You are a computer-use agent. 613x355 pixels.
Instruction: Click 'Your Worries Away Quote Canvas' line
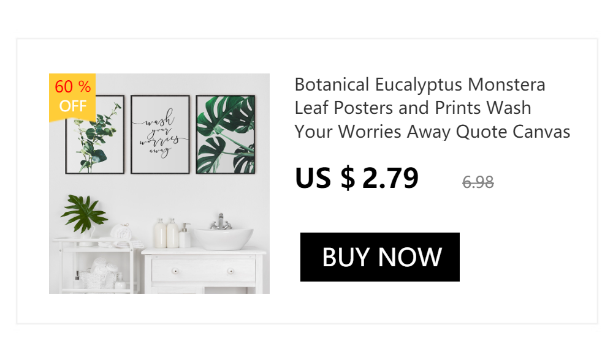(432, 132)
